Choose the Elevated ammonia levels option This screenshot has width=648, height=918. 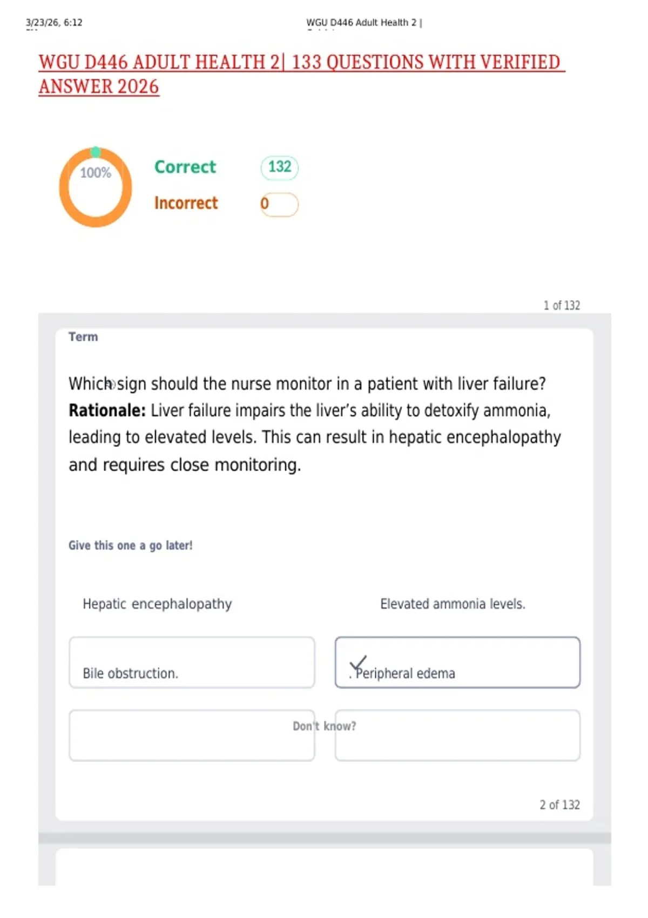[453, 604]
